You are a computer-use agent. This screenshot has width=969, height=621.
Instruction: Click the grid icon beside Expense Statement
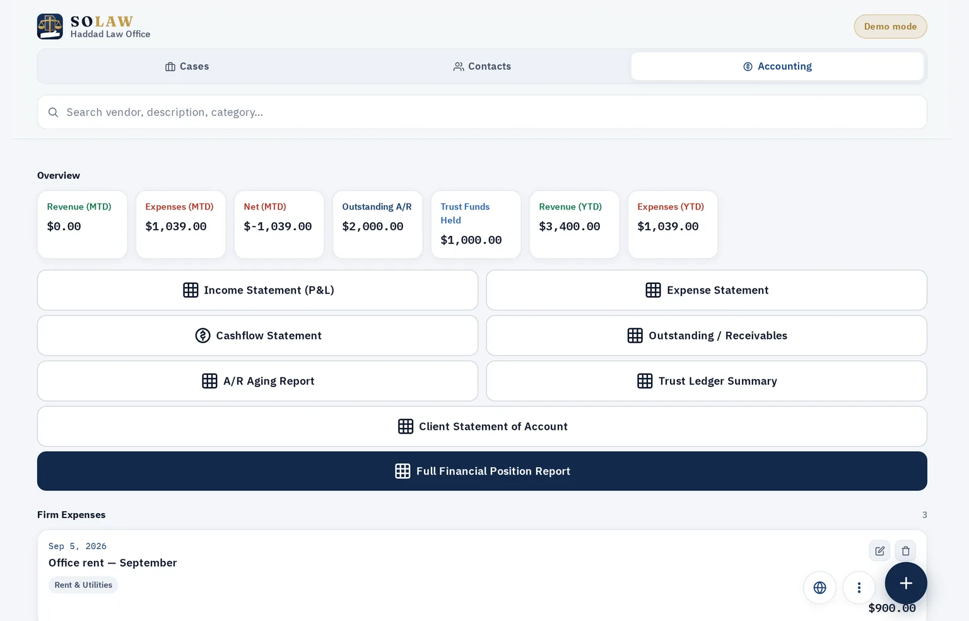point(653,290)
